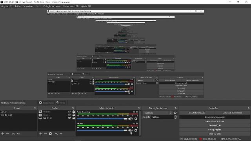Click the Duração 300 ms input field
Screen dimensions: 251x141
click(162, 117)
